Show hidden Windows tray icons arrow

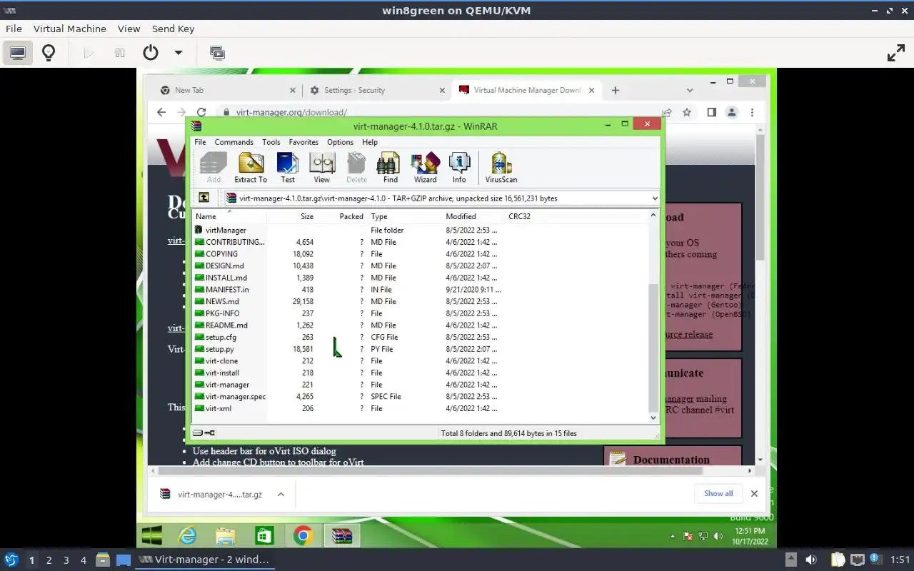point(672,536)
